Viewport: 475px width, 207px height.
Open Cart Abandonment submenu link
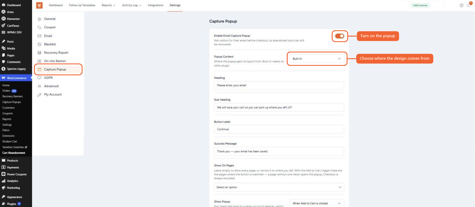coord(14,153)
